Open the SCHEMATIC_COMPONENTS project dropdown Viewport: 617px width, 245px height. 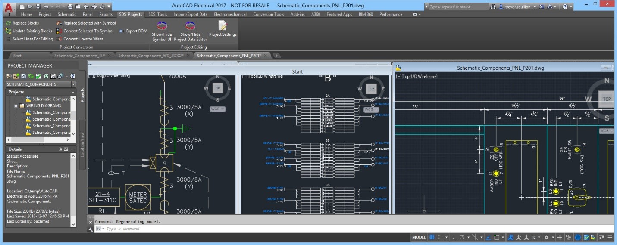[x=73, y=84]
